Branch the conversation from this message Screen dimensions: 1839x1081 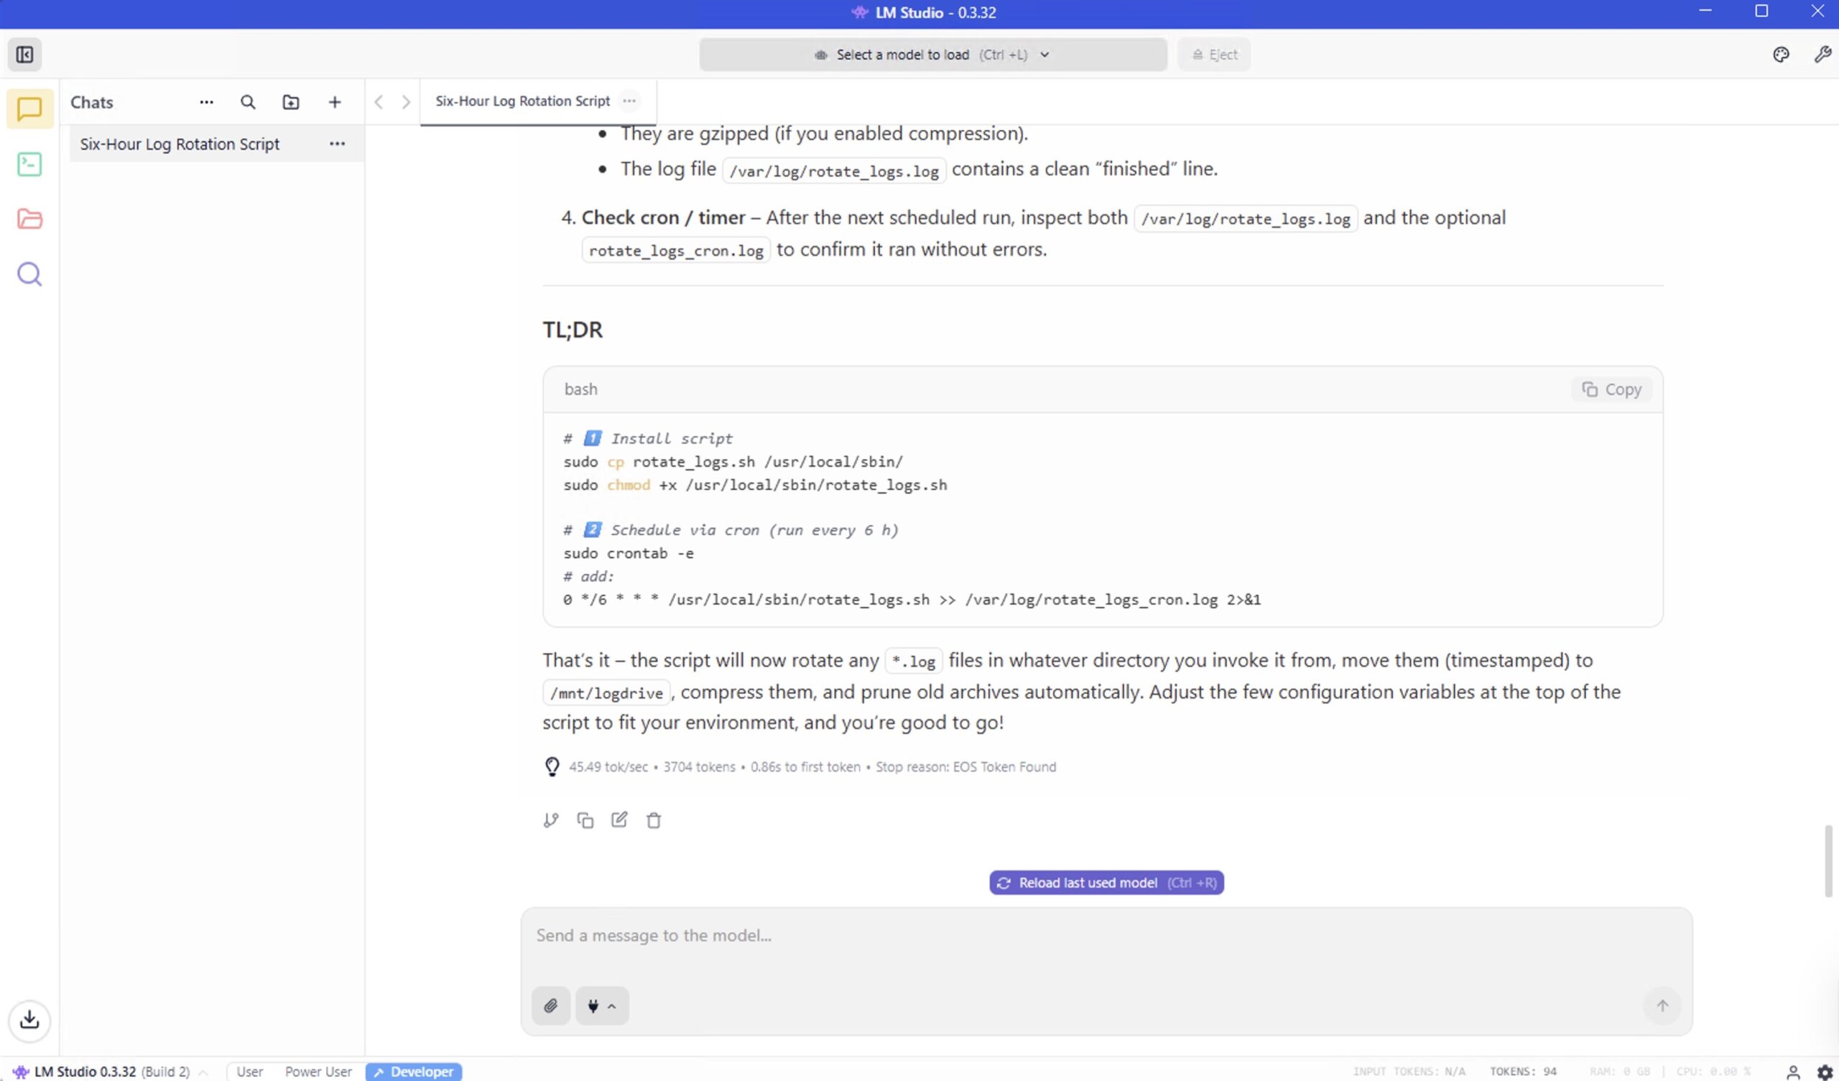[x=551, y=820]
